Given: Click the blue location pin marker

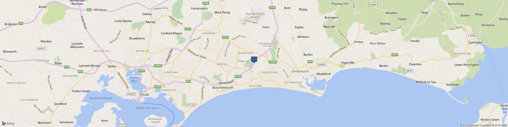Looking at the screenshot, I should coord(254,60).
